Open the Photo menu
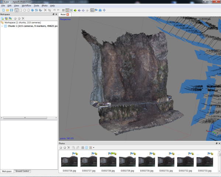 [x=45, y=6]
